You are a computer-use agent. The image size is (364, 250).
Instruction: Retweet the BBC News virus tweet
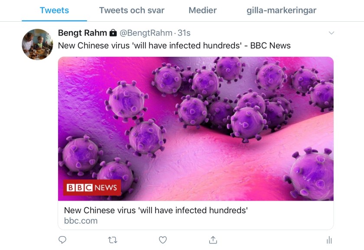[113, 240]
